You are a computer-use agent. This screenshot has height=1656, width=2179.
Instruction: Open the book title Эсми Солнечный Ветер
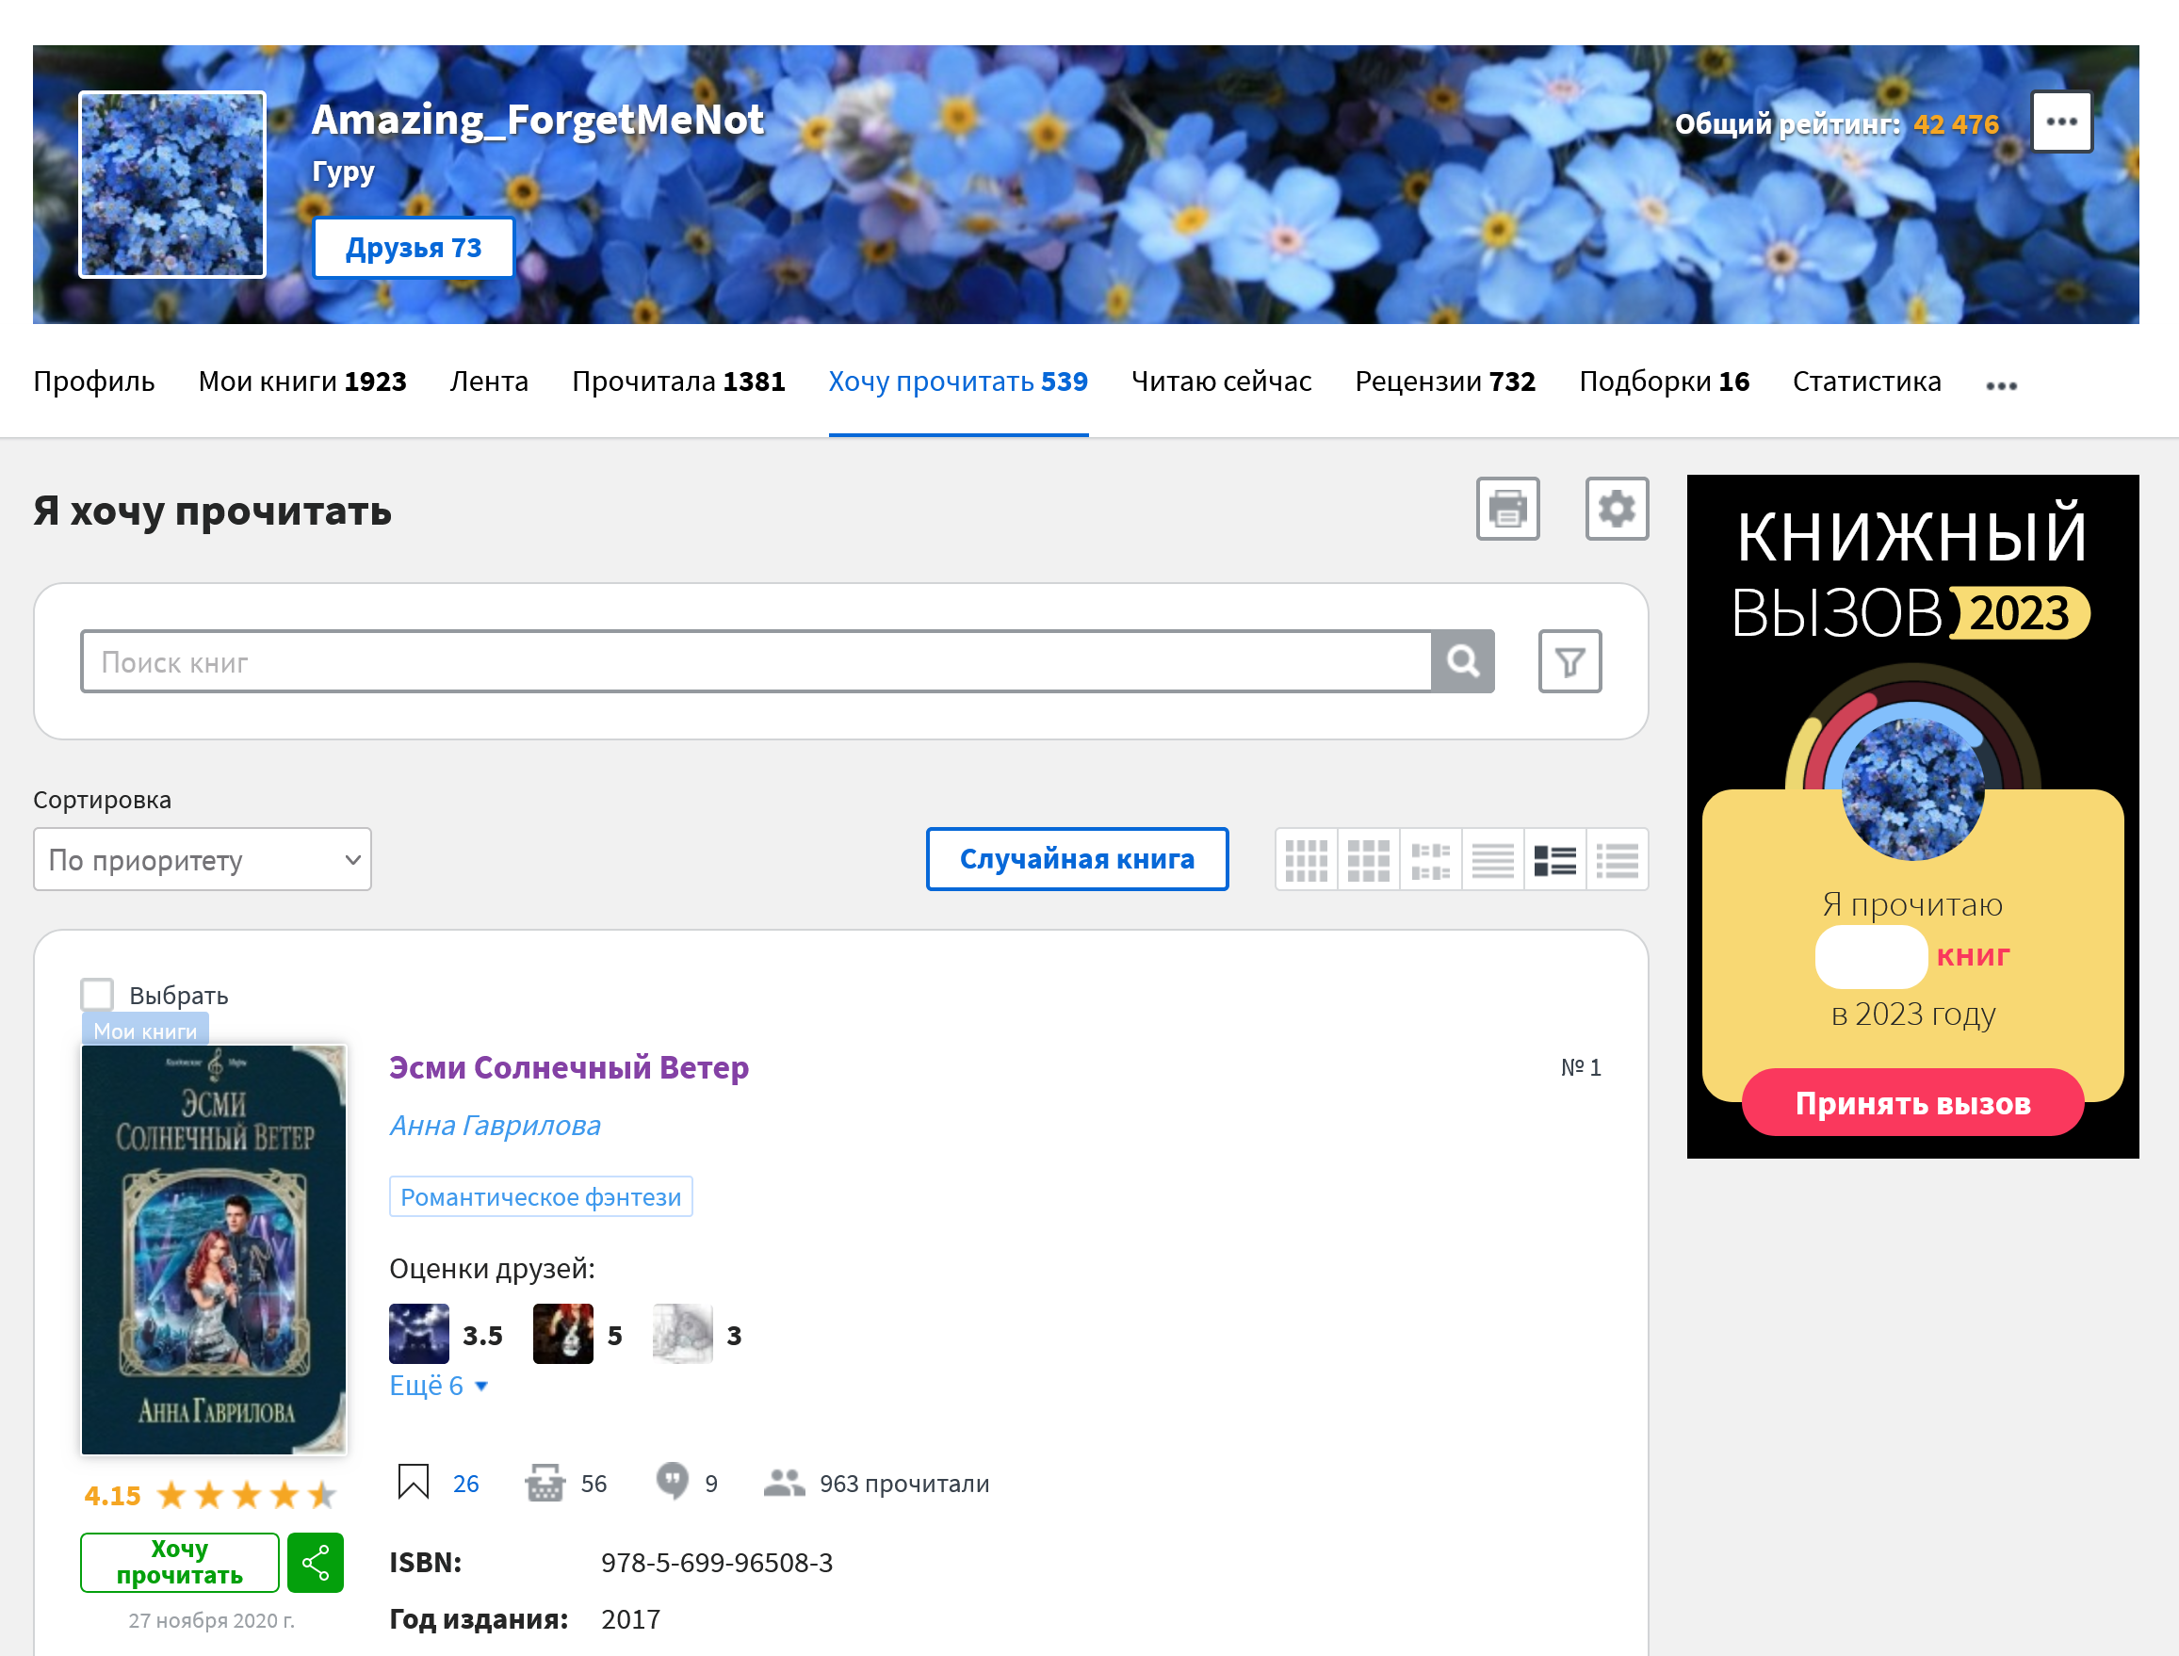click(x=569, y=1067)
